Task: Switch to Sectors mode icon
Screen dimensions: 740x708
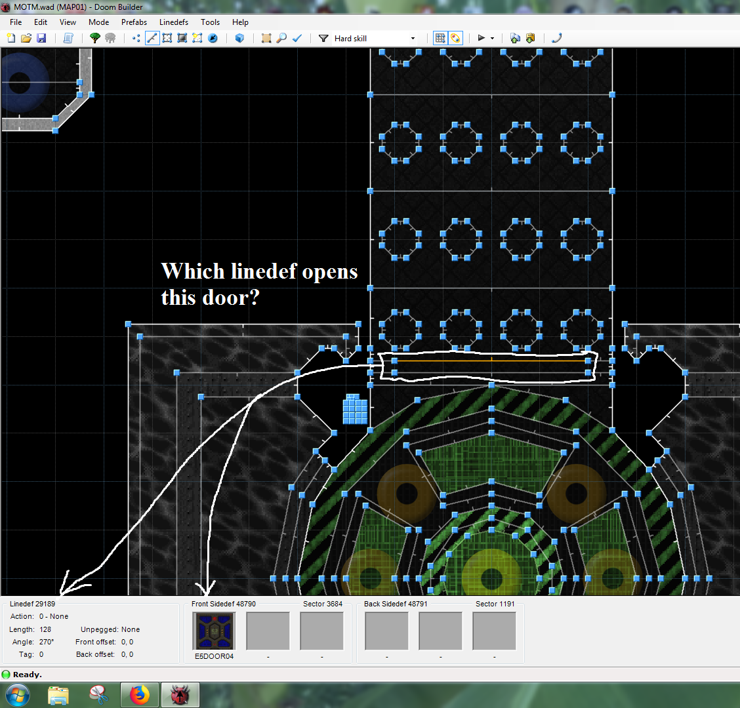Action: pos(167,38)
